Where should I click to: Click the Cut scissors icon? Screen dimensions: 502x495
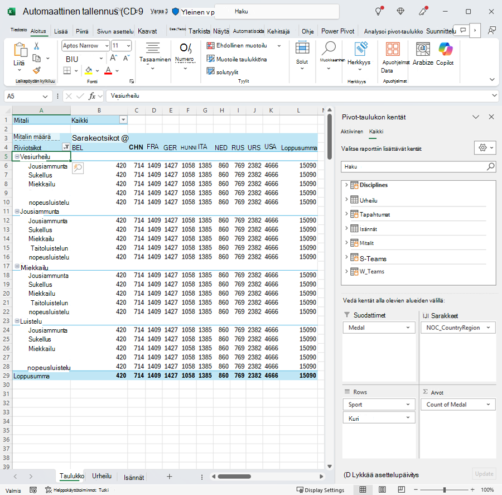[x=36, y=46]
